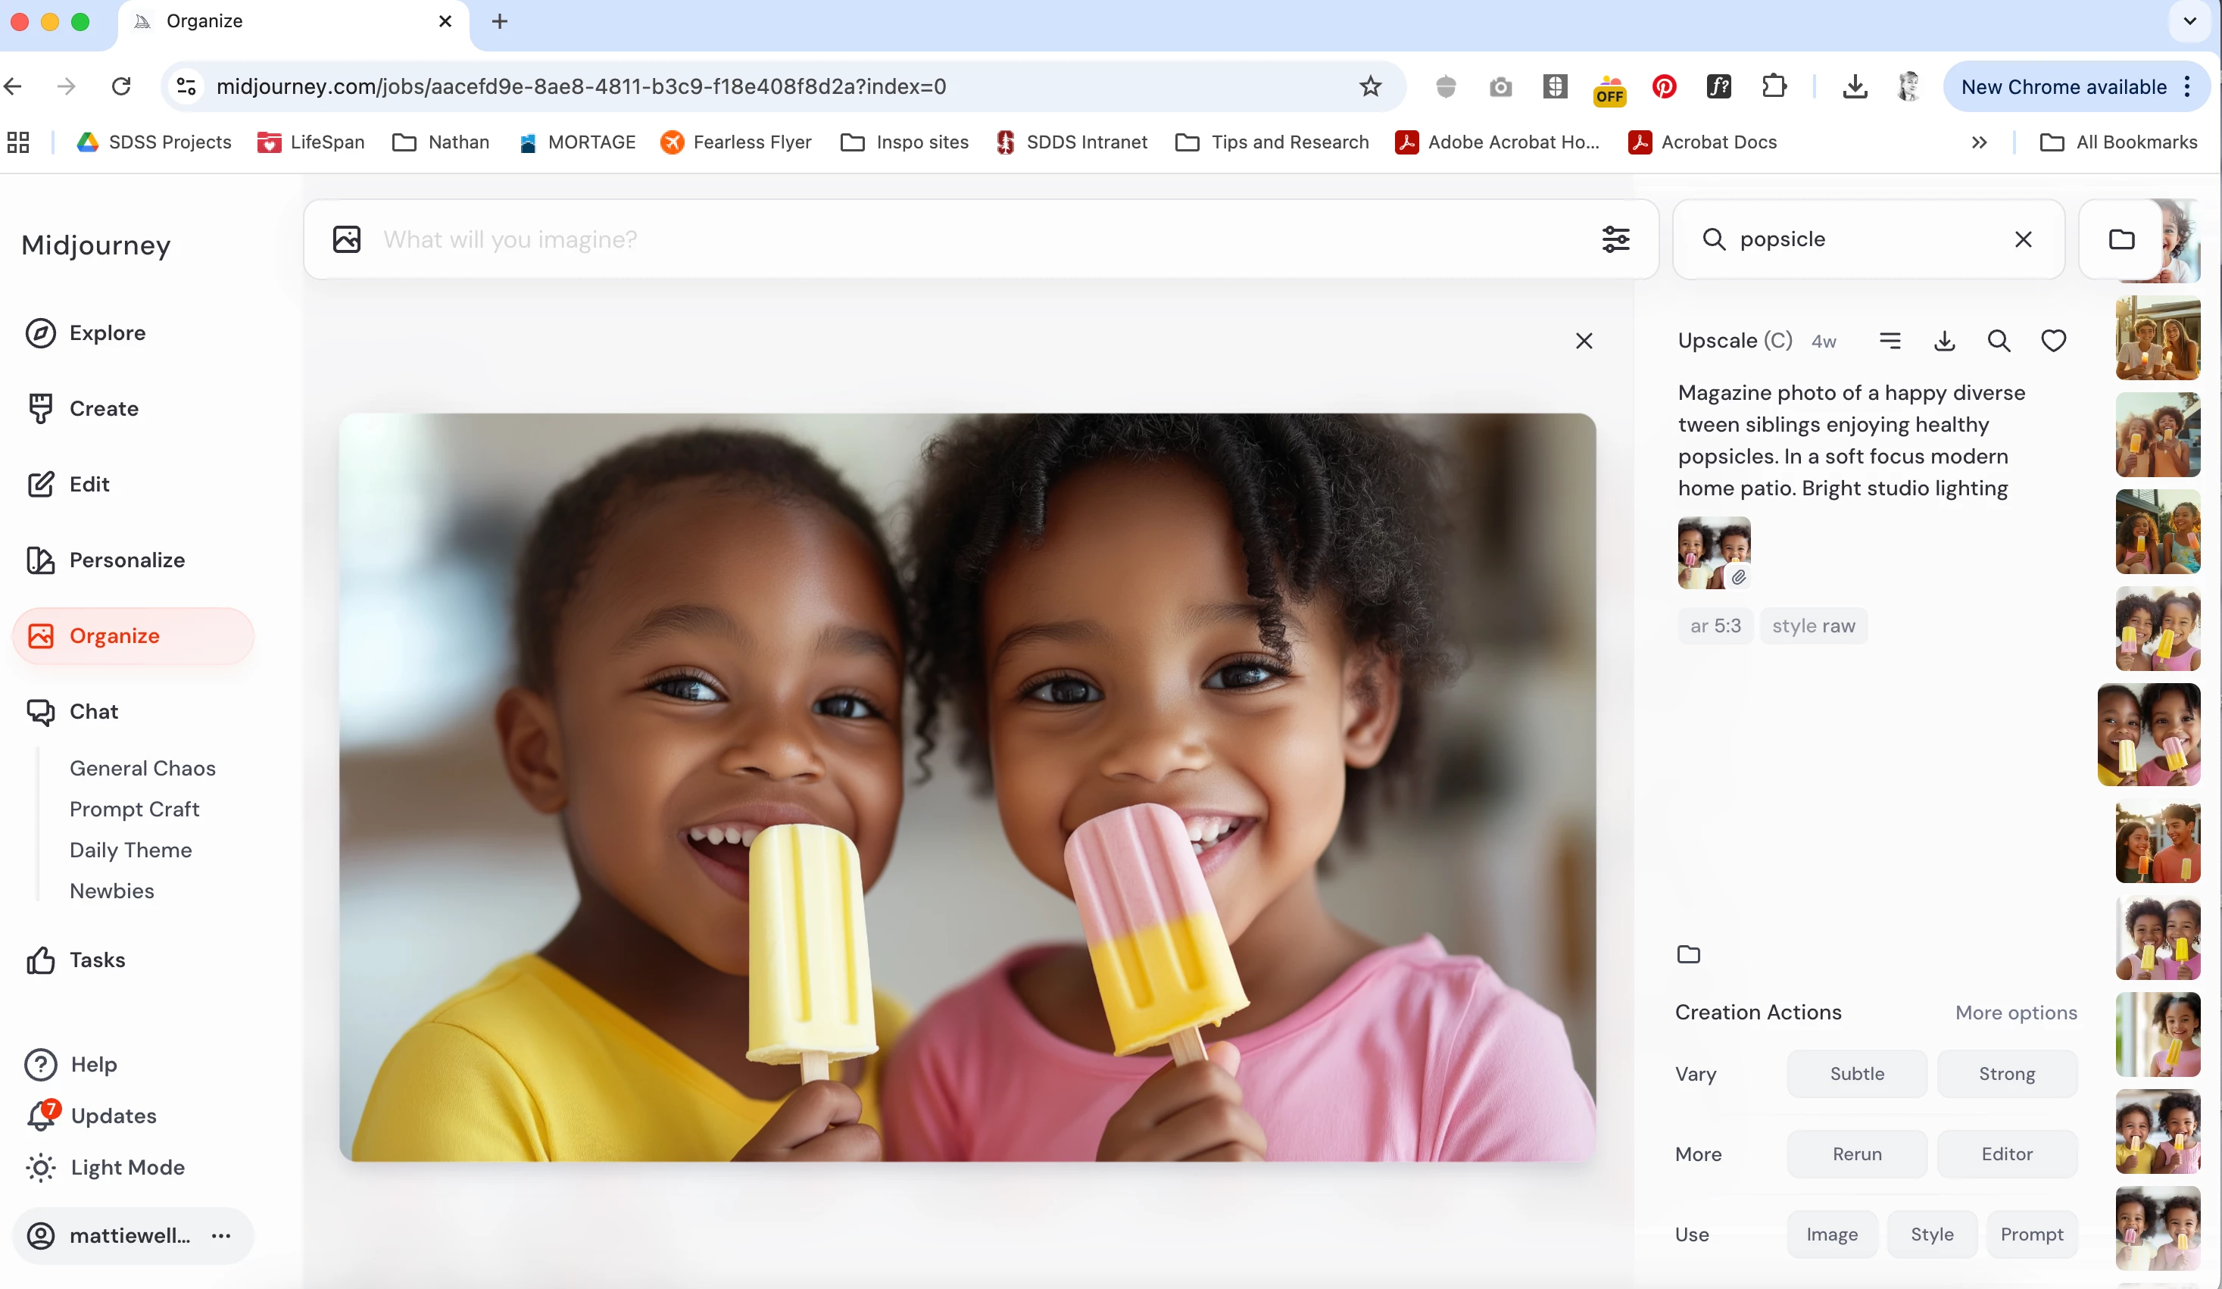The height and width of the screenshot is (1289, 2222).
Task: Click the image upload icon in prompt bar
Action: [x=347, y=239]
